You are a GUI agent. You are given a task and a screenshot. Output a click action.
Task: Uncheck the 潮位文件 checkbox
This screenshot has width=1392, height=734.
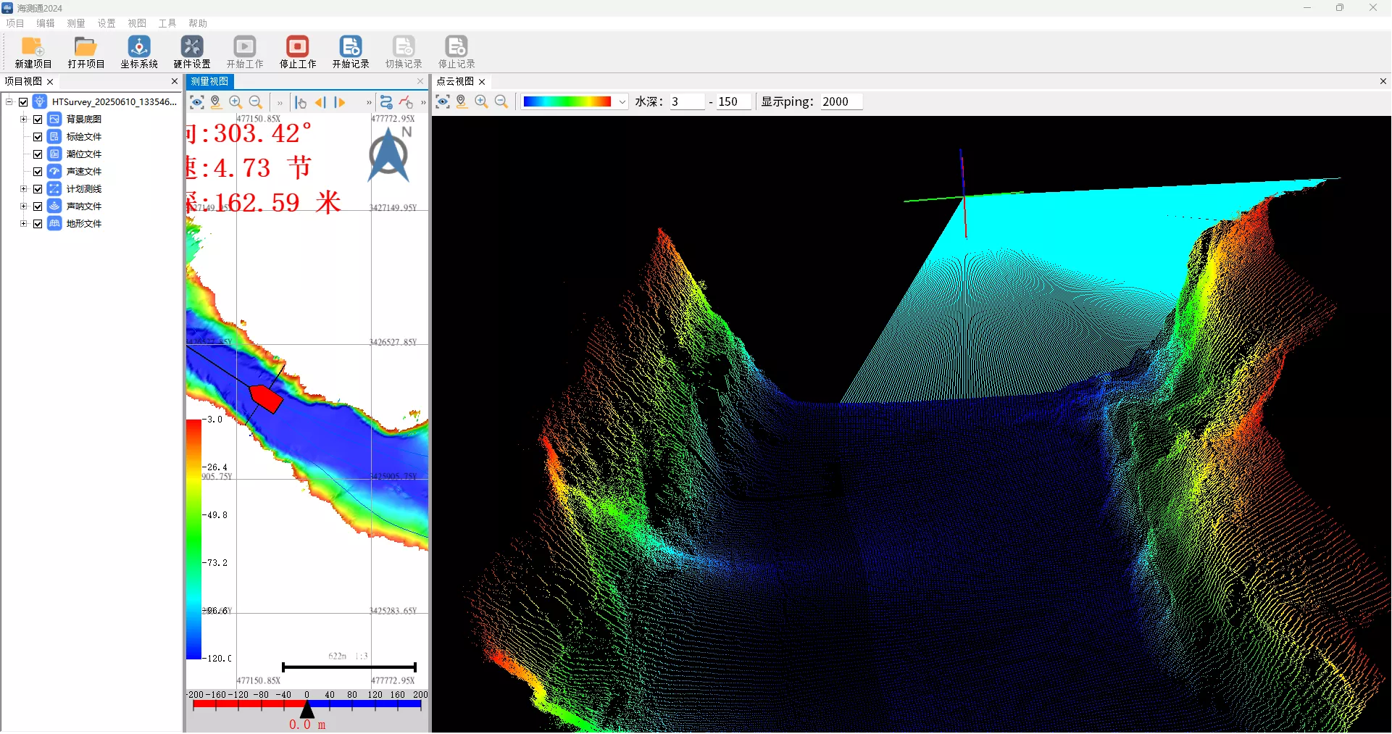[38, 154]
